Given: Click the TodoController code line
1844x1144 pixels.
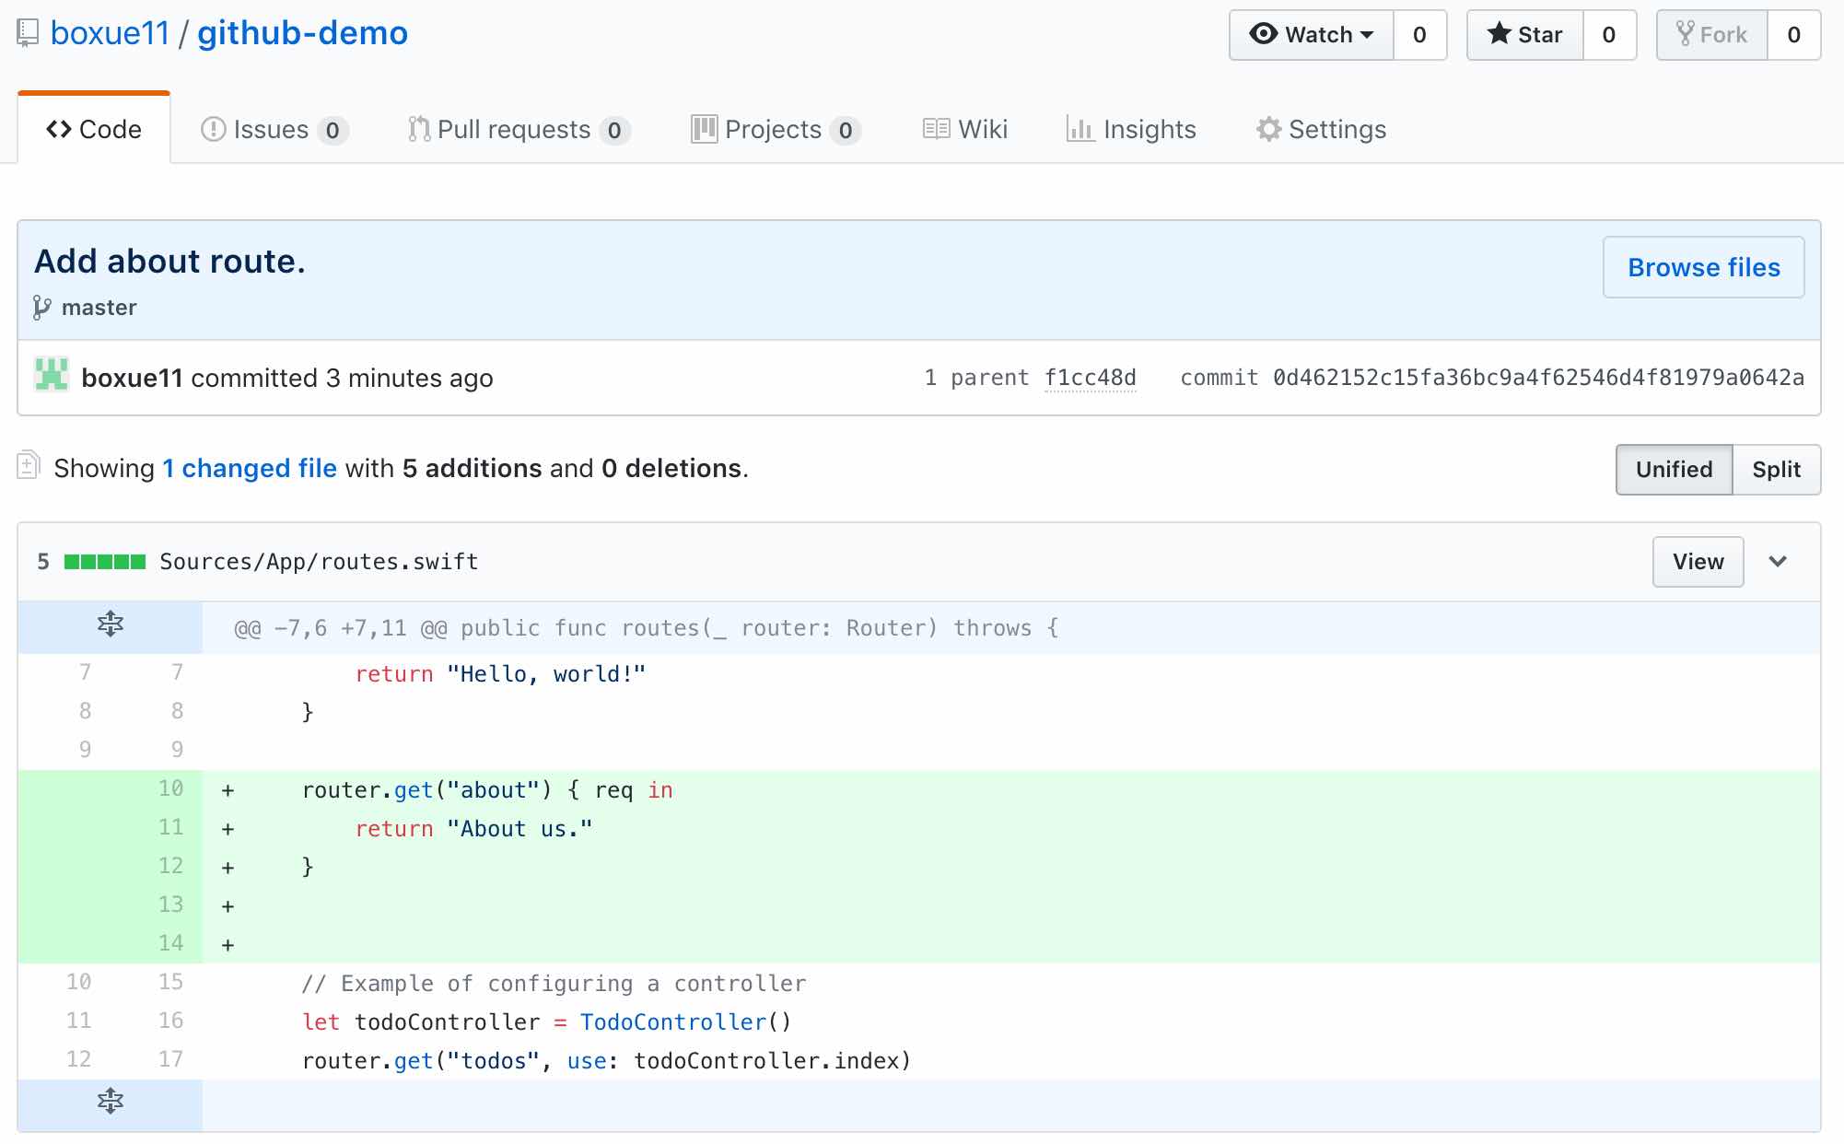Looking at the screenshot, I should point(547,1022).
